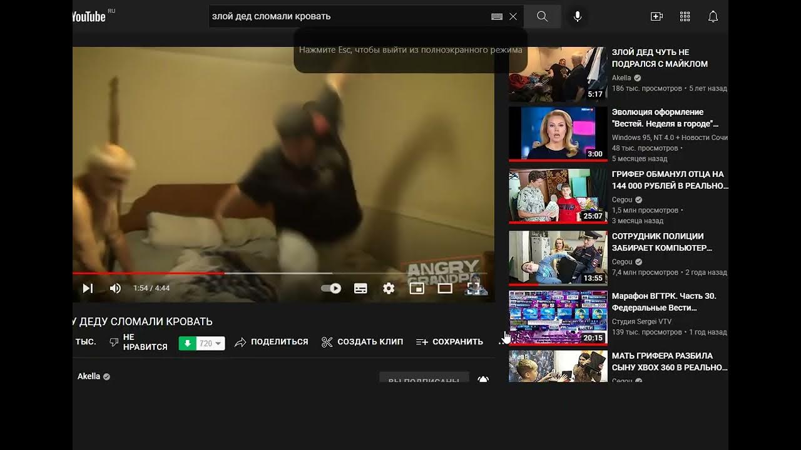Open thumbnail of Эволюция оформления Вестей video
Screen dimensions: 801x450
tap(558, 134)
